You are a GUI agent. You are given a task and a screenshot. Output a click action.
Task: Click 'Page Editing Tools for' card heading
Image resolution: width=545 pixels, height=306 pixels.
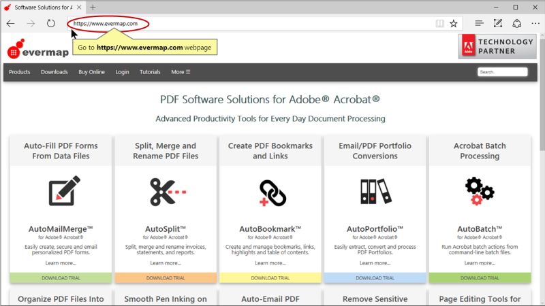tap(480, 299)
